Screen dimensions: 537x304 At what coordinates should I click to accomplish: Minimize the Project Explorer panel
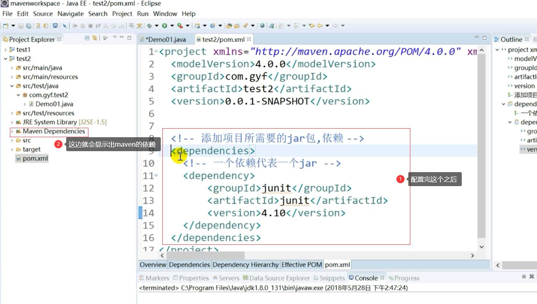(x=122, y=38)
